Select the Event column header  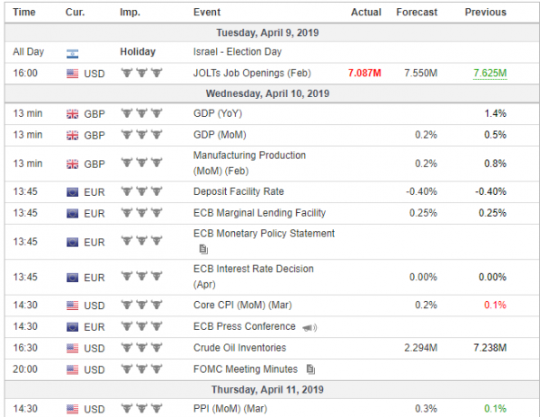pos(207,13)
